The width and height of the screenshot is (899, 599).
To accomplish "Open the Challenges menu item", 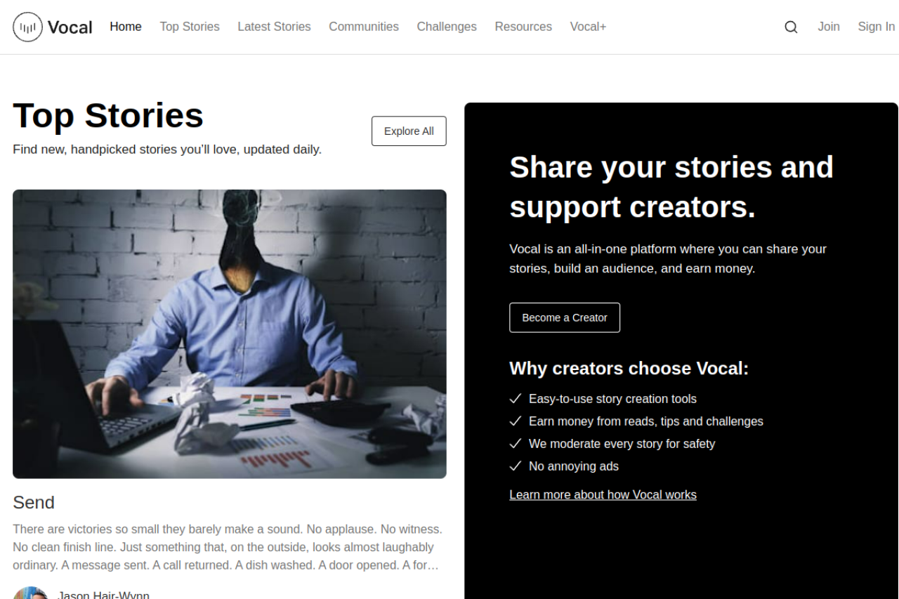I will tap(447, 27).
